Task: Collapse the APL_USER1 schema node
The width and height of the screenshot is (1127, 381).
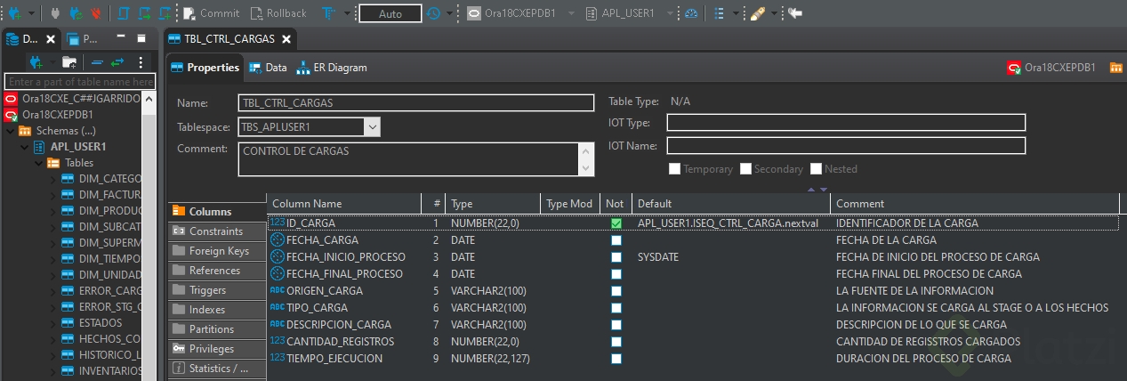Action: pos(24,147)
